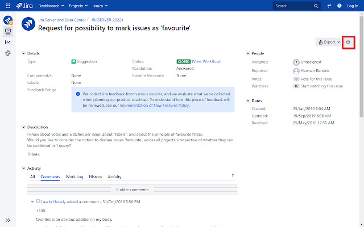Click the issue title text
The height and width of the screenshot is (227, 364).
coord(114,28)
